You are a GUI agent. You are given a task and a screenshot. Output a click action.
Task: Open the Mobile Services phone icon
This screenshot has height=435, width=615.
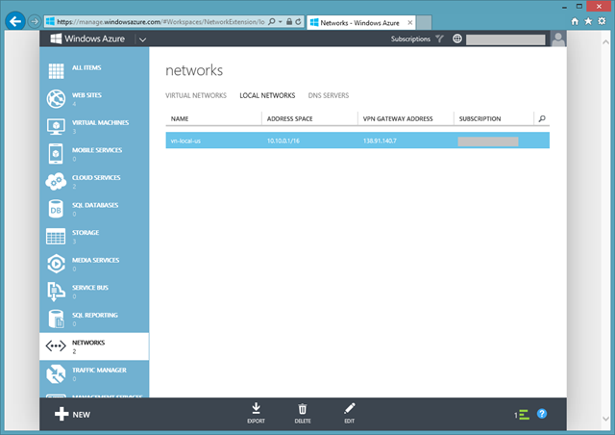point(56,154)
